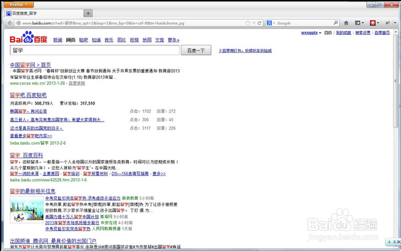Go back using the back arrow
This screenshot has height=251, width=401.
[9, 23]
